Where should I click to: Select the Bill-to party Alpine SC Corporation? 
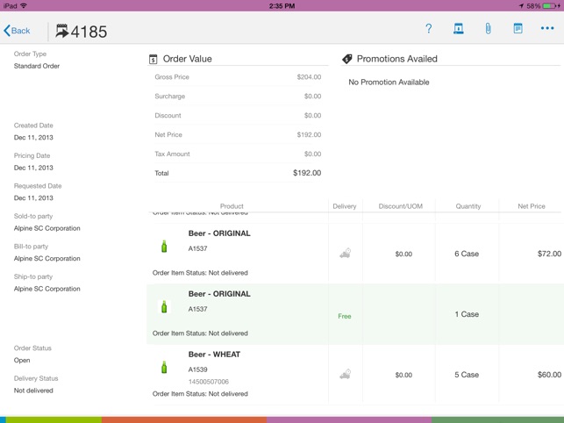(x=47, y=259)
